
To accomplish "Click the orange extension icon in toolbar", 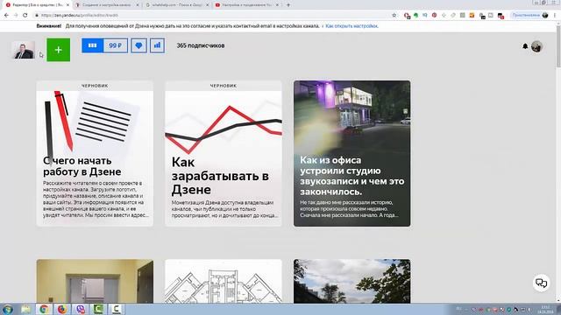I will (x=472, y=16).
